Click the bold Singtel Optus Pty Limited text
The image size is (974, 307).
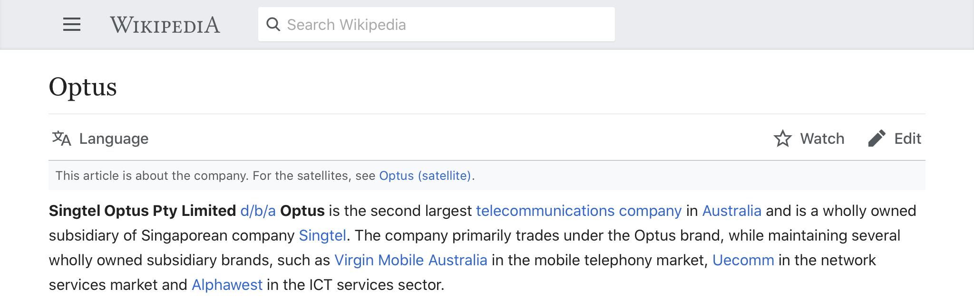click(143, 211)
